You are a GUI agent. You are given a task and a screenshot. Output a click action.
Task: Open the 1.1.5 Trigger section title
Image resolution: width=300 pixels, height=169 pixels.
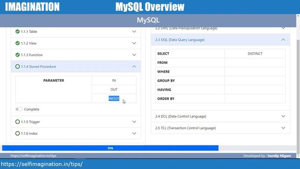tap(30, 122)
